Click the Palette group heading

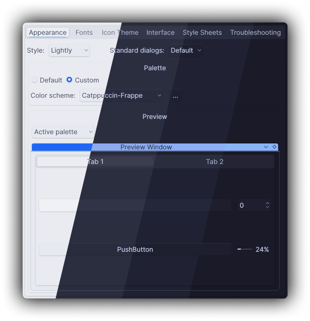coord(155,68)
